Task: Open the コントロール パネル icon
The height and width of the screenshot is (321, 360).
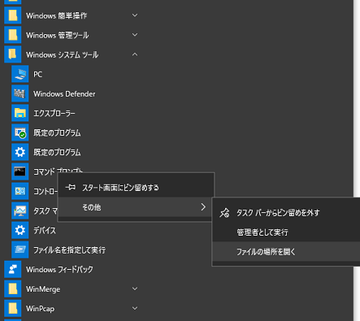Action: [20, 191]
